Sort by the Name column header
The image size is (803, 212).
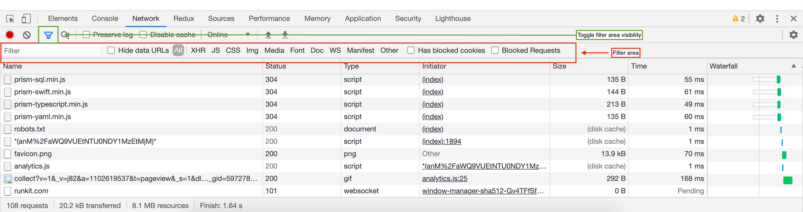pyautogui.click(x=132, y=66)
